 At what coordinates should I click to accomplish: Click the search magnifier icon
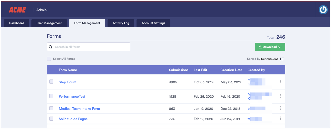pos(51,47)
